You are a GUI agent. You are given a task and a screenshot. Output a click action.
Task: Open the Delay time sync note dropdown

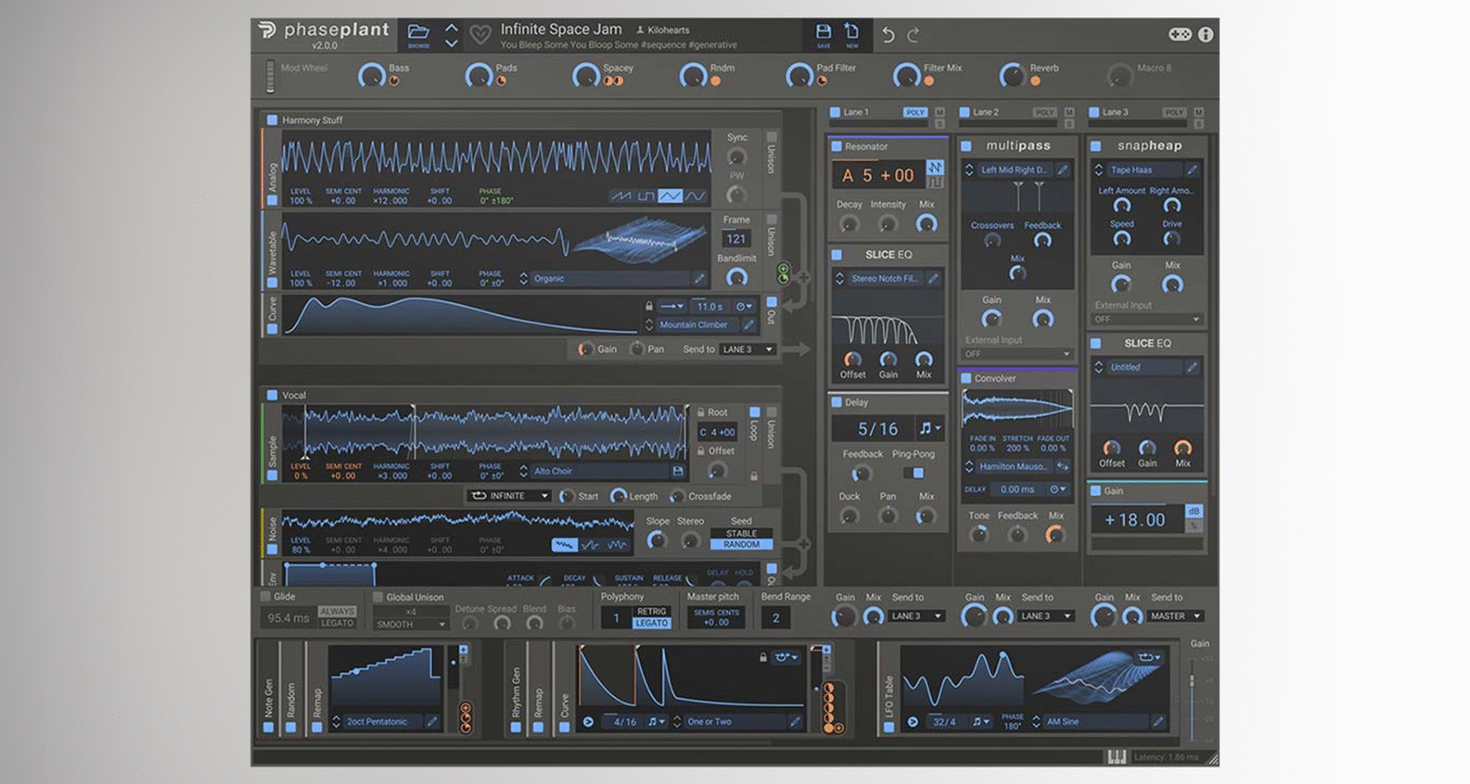pos(930,428)
